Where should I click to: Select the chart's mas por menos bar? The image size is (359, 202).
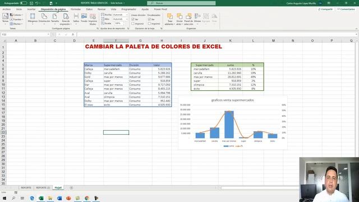coord(229,125)
